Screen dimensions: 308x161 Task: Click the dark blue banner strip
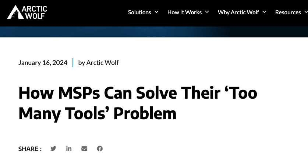coord(154,32)
